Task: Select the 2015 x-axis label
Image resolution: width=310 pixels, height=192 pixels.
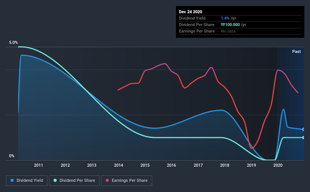Action: (x=145, y=165)
